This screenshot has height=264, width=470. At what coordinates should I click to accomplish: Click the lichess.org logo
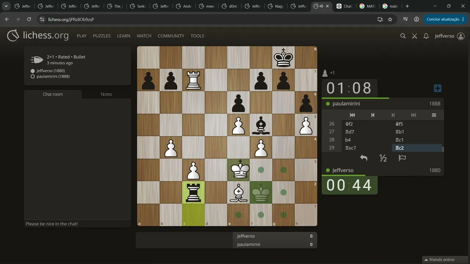click(x=38, y=36)
